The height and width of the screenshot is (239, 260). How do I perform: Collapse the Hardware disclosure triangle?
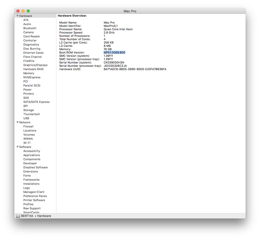tap(17, 16)
